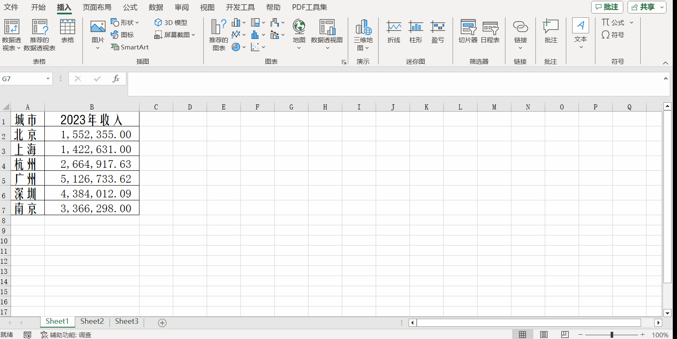
Task: Click the 批注 comments button at top right
Action: (x=607, y=7)
